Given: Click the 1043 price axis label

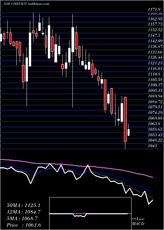Looking at the screenshot, I should click(x=152, y=146).
